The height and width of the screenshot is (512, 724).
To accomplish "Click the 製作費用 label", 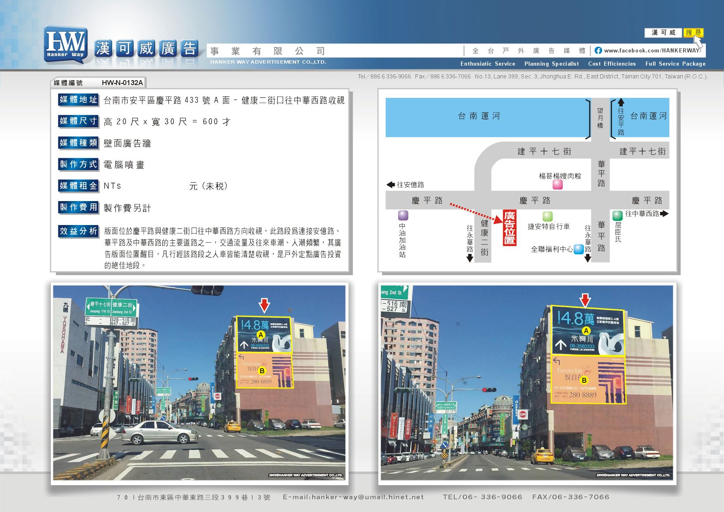I will [x=78, y=207].
